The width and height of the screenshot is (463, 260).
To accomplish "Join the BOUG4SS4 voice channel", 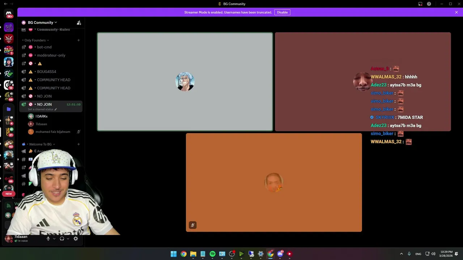I will (51, 71).
